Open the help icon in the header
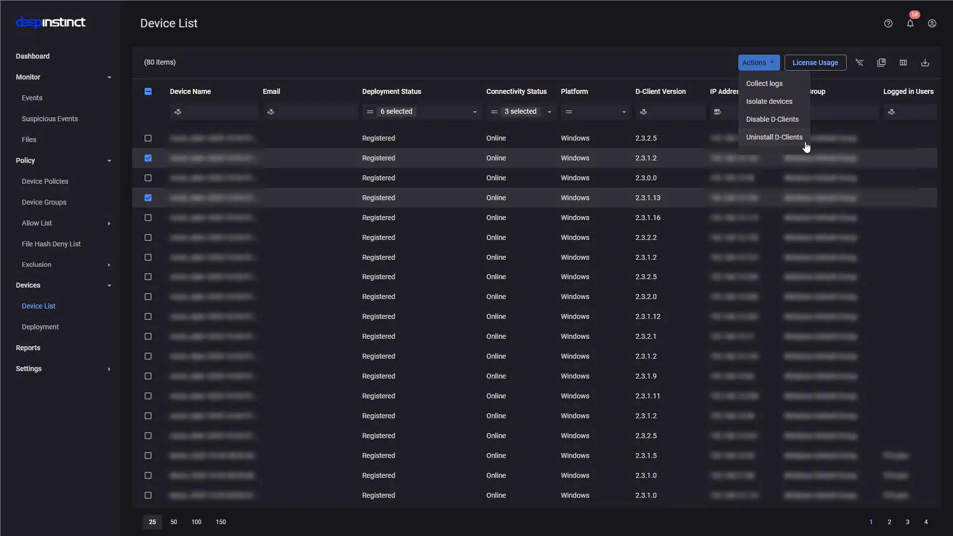953x536 pixels. coord(888,23)
